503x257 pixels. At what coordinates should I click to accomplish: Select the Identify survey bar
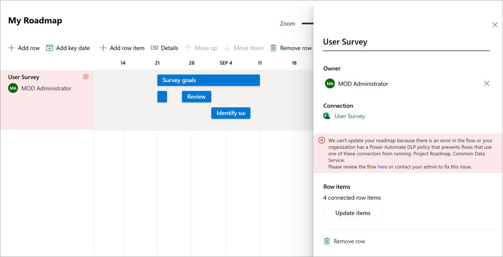point(231,113)
